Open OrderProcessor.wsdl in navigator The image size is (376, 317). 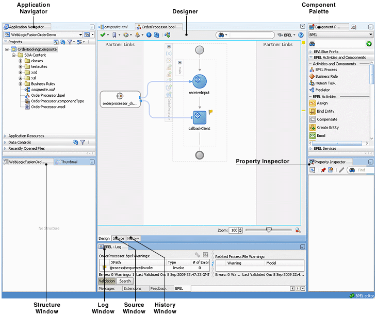coord(48,107)
